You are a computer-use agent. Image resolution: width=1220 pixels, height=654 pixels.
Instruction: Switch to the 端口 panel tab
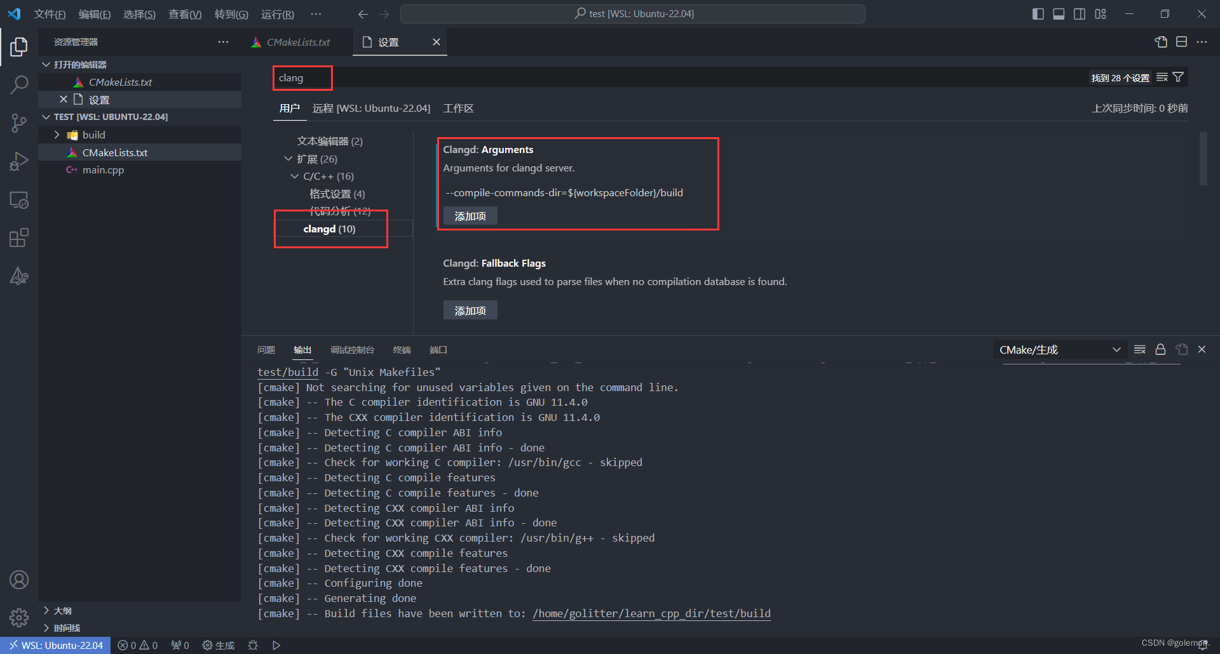pyautogui.click(x=438, y=350)
